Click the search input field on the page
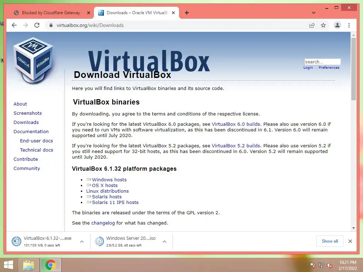 [x=323, y=62]
